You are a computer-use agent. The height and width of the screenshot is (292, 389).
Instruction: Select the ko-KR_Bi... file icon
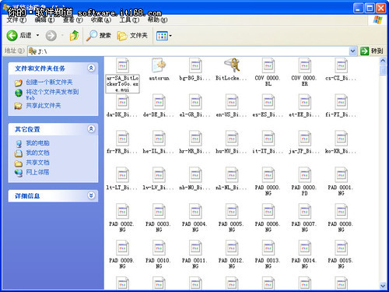(341, 139)
